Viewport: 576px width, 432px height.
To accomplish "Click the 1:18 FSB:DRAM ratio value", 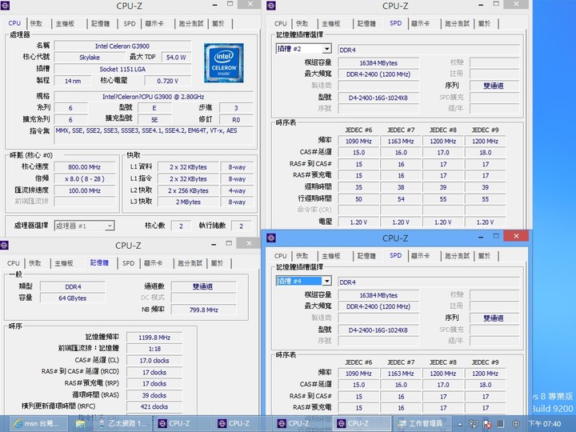I will click(154, 349).
